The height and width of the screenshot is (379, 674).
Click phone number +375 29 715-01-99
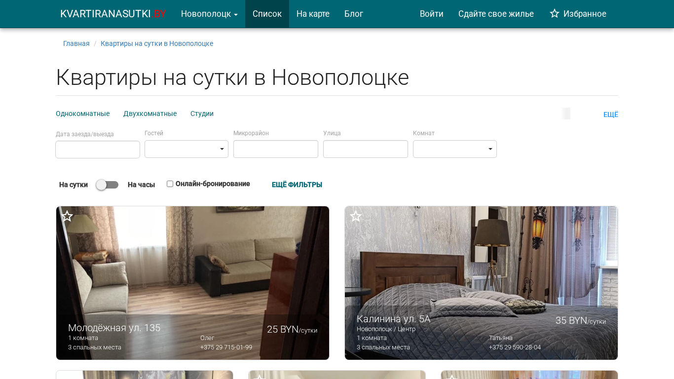[226, 347]
